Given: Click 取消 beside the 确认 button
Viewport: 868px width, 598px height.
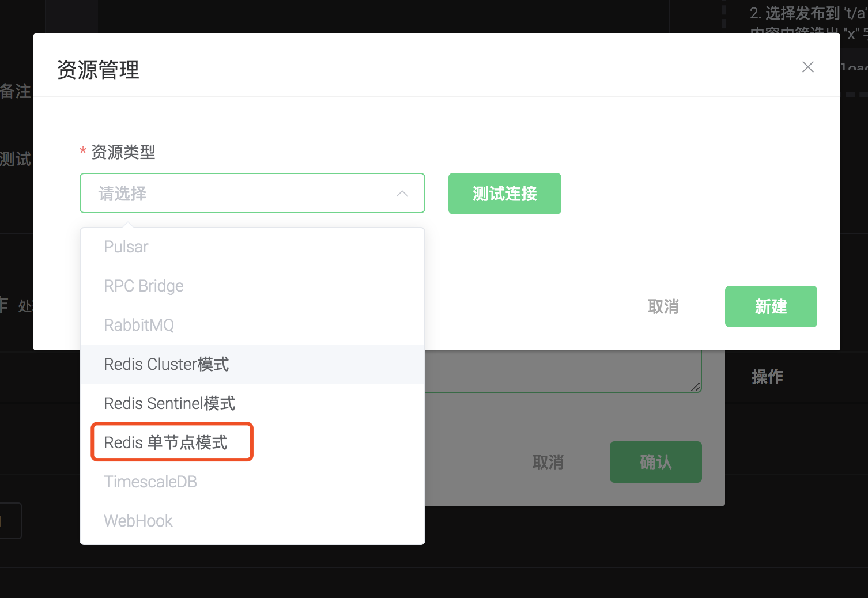Looking at the screenshot, I should pos(548,462).
